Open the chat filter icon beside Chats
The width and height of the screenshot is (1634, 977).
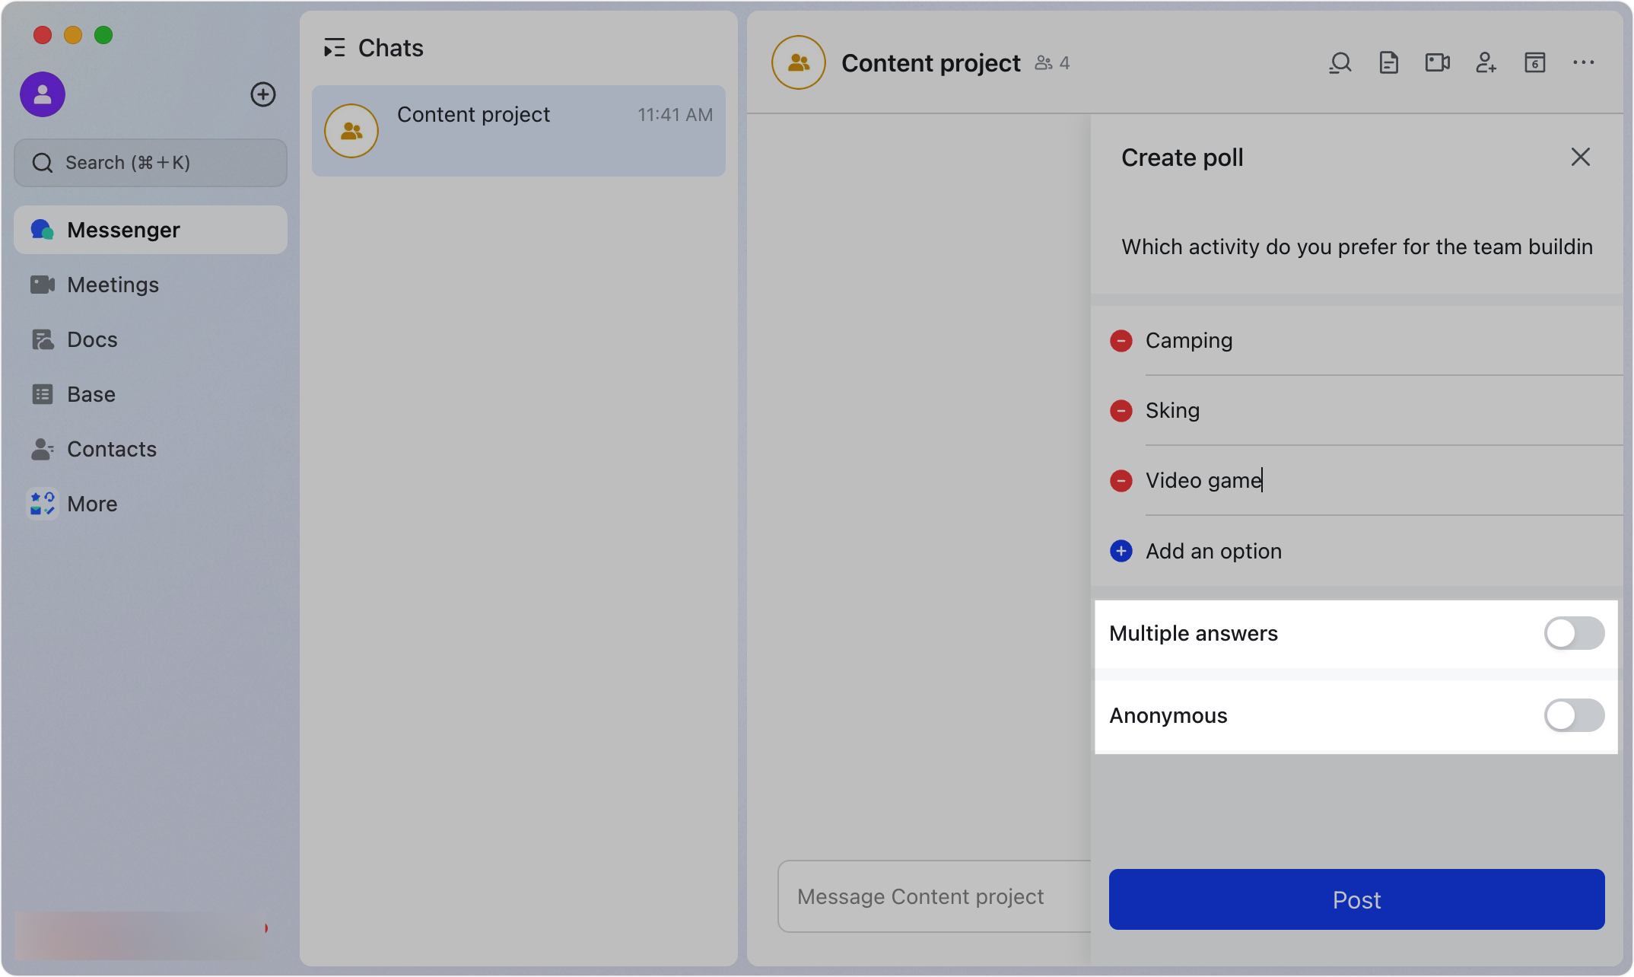(x=334, y=47)
